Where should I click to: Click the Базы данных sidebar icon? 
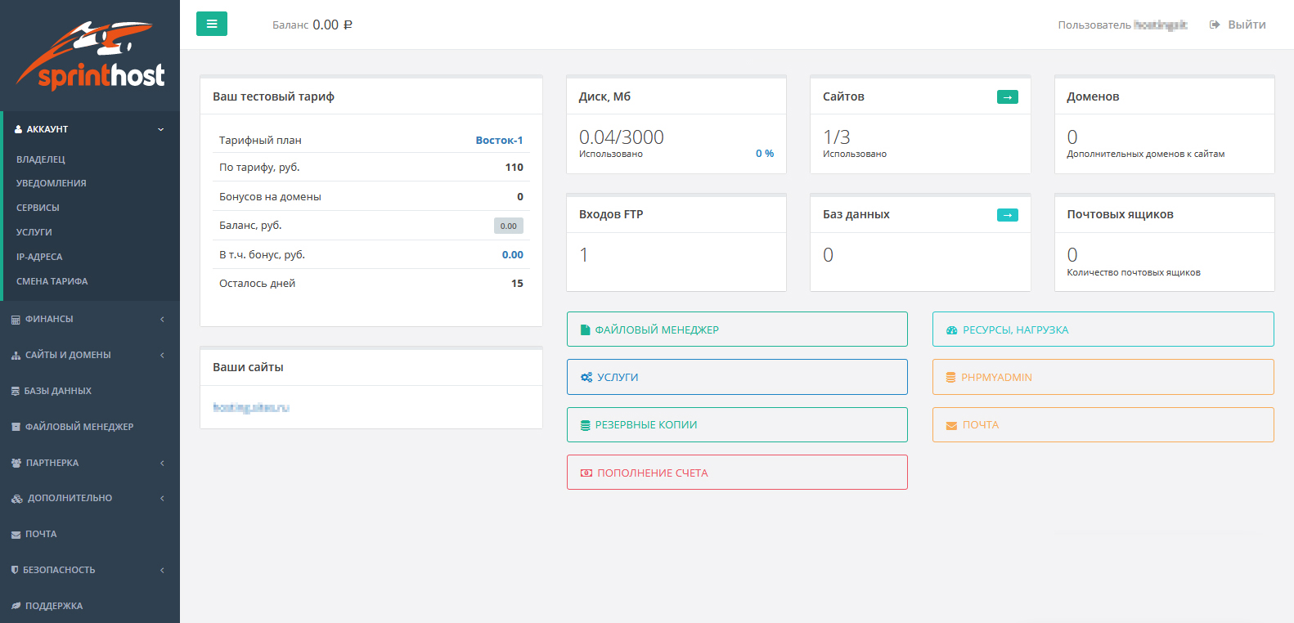coord(15,392)
